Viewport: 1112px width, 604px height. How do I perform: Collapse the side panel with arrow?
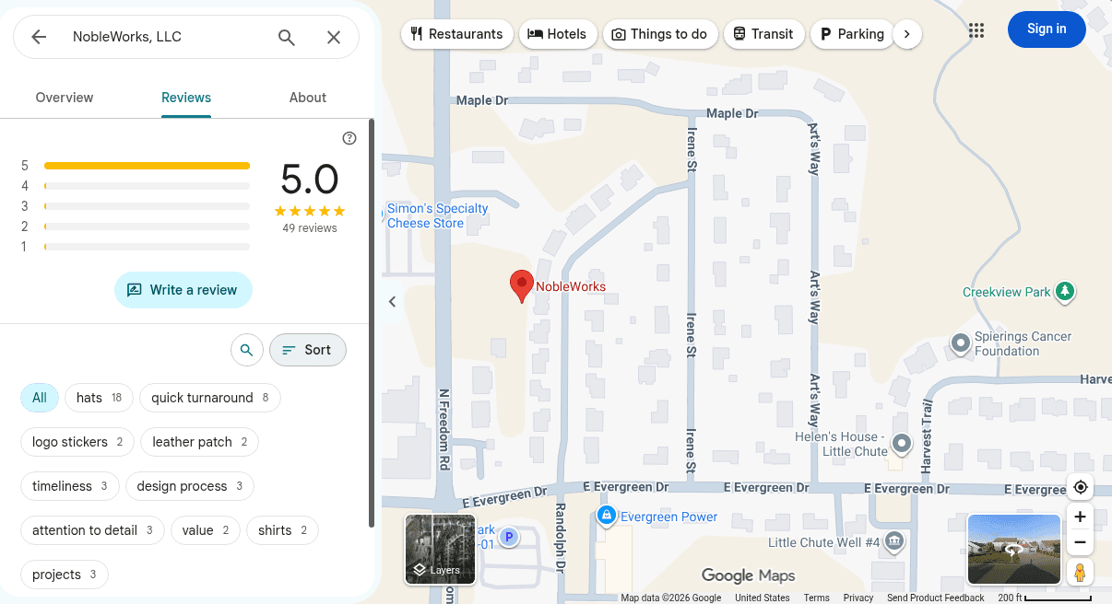tap(392, 302)
